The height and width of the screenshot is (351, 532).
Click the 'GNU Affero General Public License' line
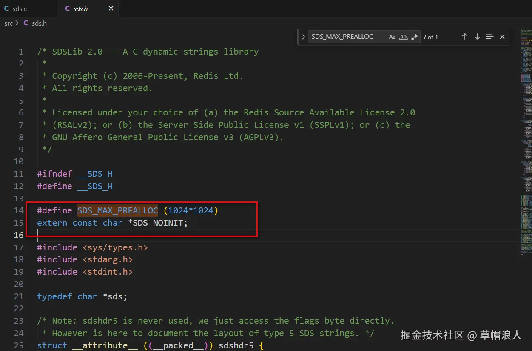coord(162,137)
